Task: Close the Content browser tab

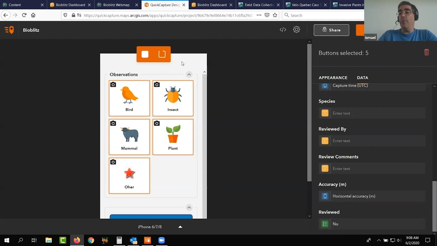Action: [42, 5]
